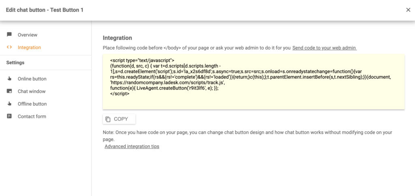Go to Online button settings
Image resolution: width=415 pixels, height=196 pixels.
coord(32,79)
